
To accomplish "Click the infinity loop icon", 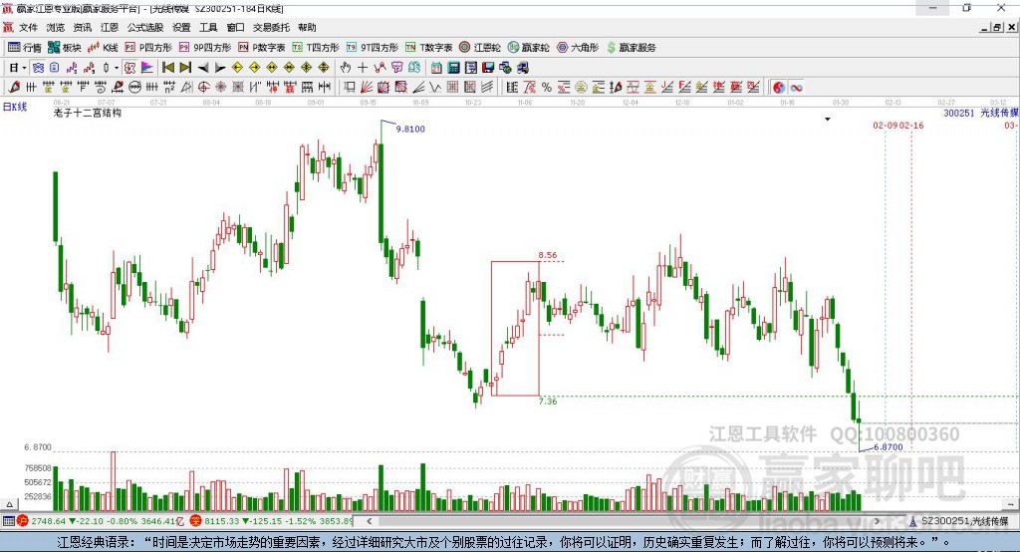I will click(x=796, y=88).
